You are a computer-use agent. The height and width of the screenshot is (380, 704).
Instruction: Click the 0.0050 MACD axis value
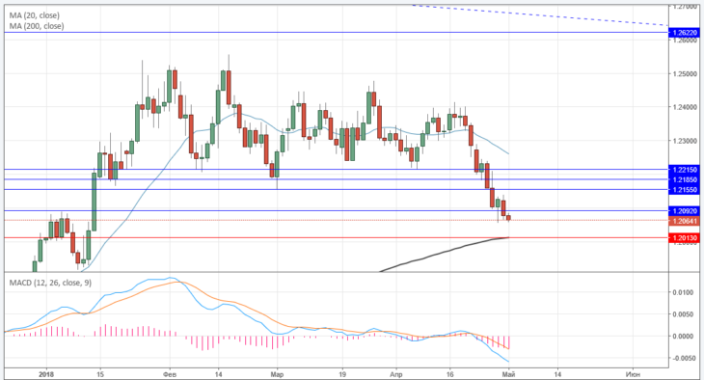[683, 314]
